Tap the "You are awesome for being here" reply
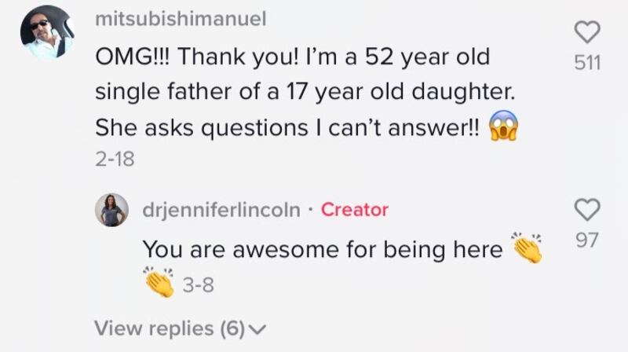 322,249
